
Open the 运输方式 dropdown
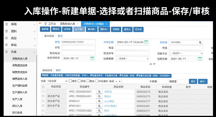point(186,53)
